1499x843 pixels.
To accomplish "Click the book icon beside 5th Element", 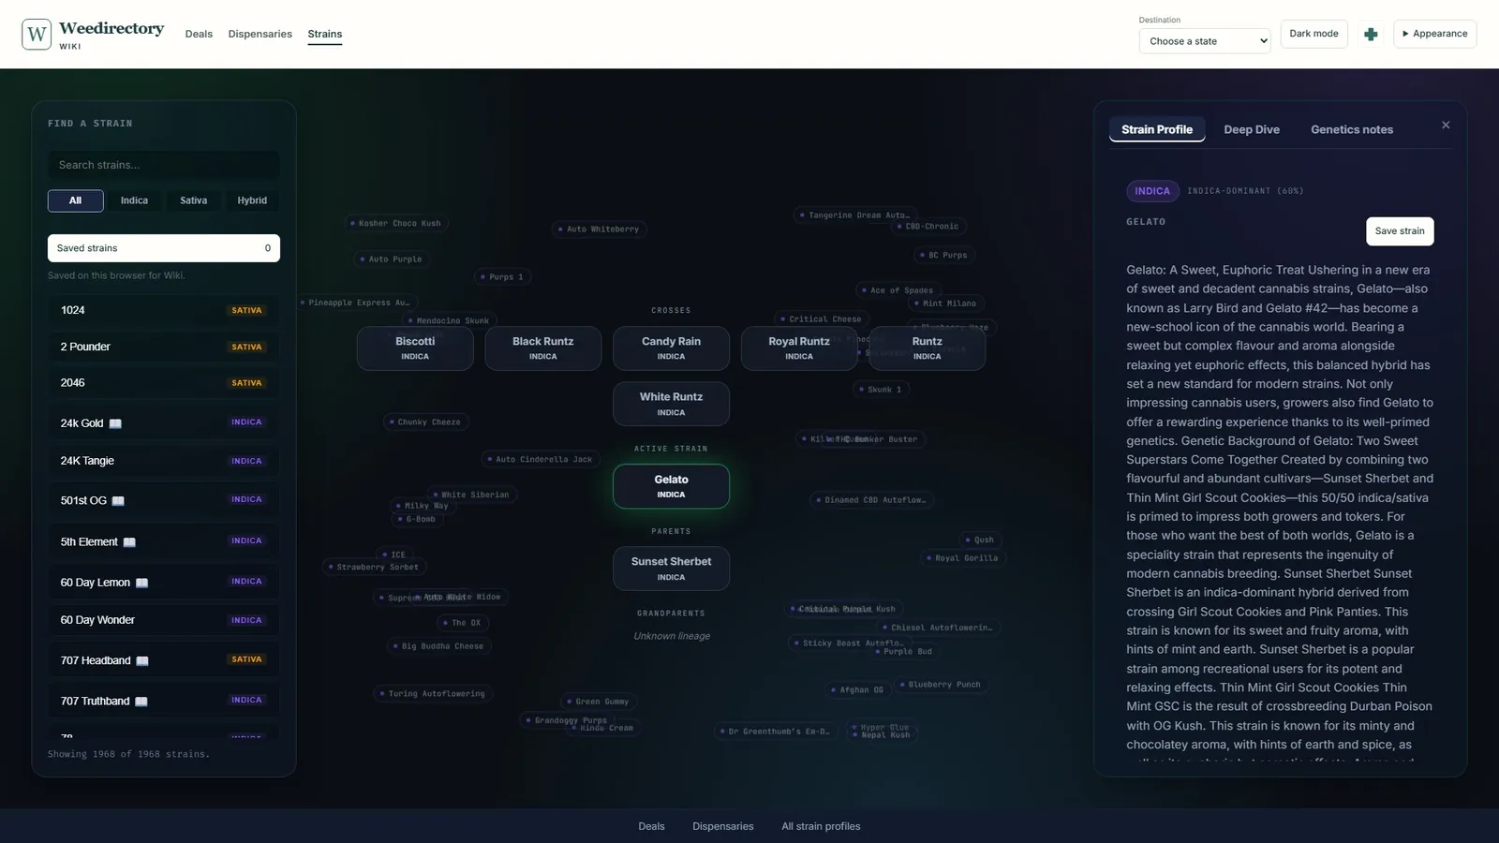I will [129, 542].
